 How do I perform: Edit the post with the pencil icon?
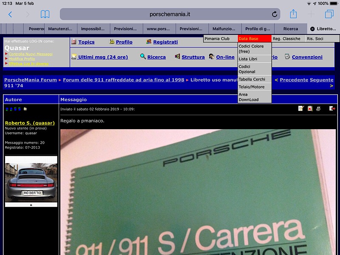pos(301,108)
